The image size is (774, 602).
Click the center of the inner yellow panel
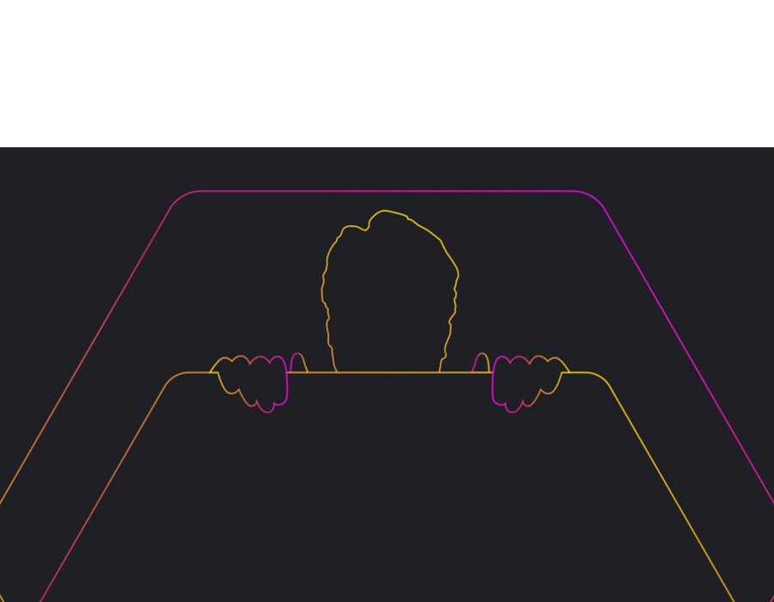(x=387, y=490)
